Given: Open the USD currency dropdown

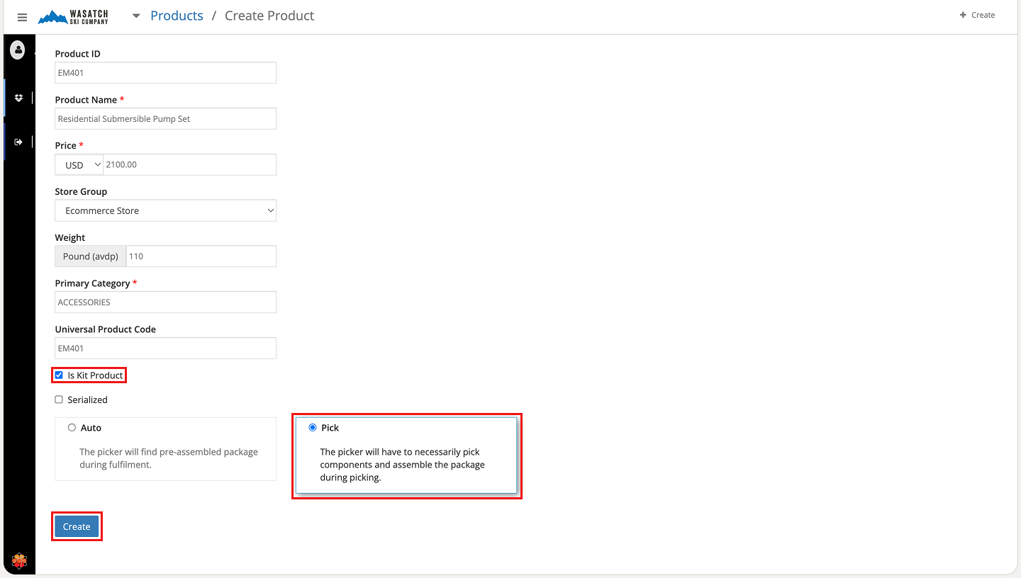Looking at the screenshot, I should coord(79,165).
